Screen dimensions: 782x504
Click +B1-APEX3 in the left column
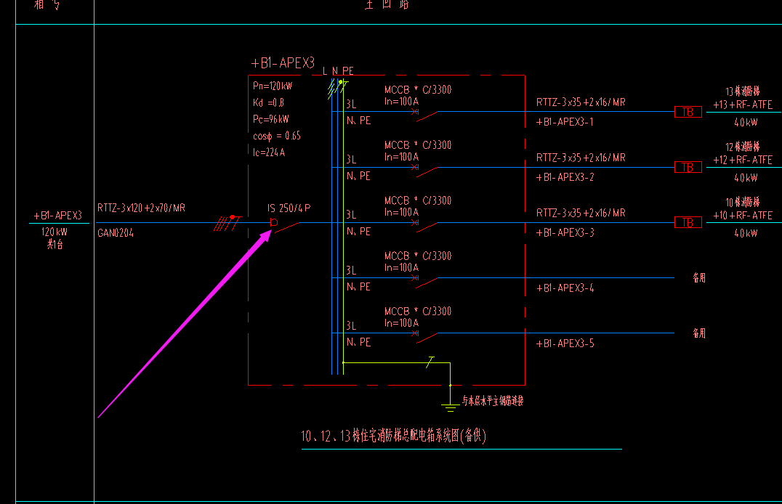point(57,216)
